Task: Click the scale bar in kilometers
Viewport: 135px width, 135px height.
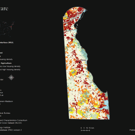Action: [x=85, y=130]
